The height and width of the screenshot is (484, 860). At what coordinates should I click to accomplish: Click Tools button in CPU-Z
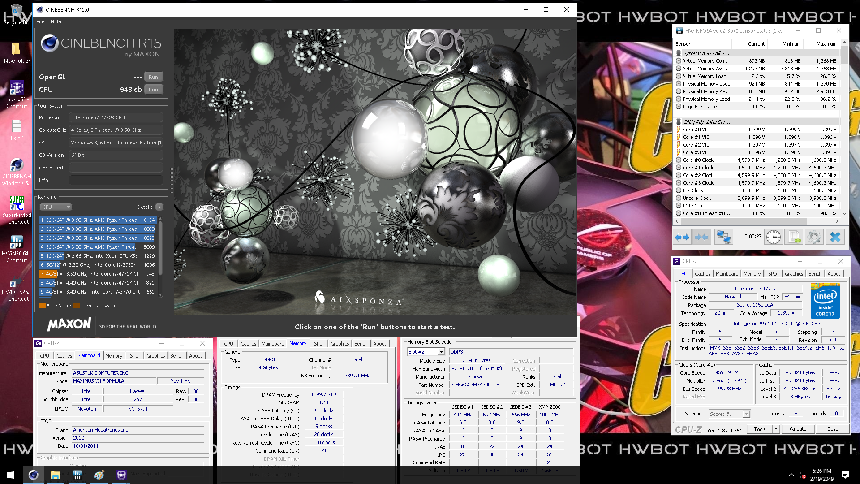coord(760,429)
